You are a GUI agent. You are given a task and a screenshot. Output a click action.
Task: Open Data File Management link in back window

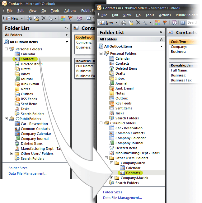(x=28, y=173)
